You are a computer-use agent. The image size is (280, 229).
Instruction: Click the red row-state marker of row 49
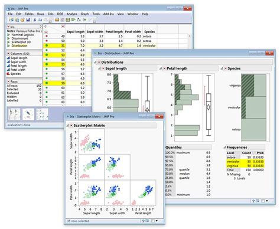tap(47, 36)
